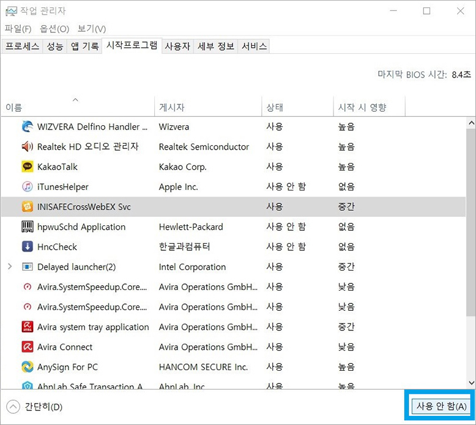Select the KakaoTalk startup entry

click(58, 167)
